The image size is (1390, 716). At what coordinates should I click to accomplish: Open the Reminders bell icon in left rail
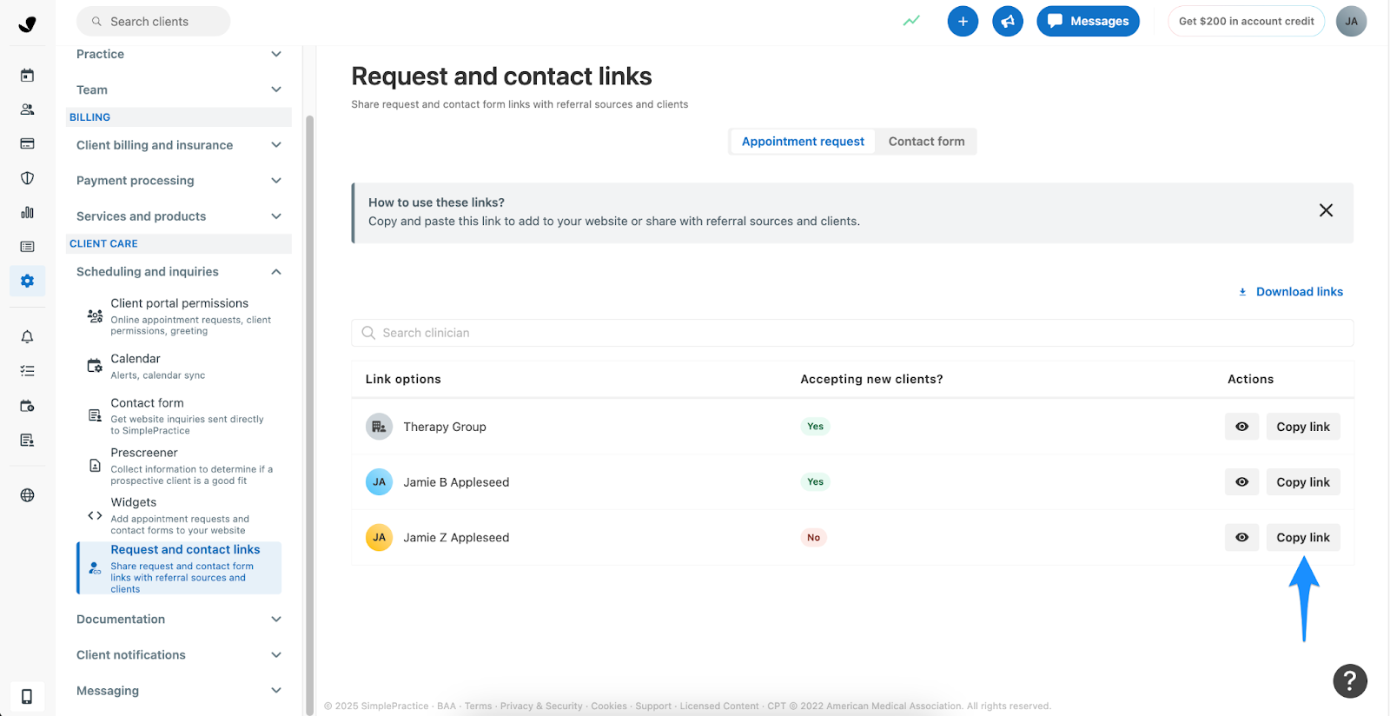pyautogui.click(x=27, y=337)
